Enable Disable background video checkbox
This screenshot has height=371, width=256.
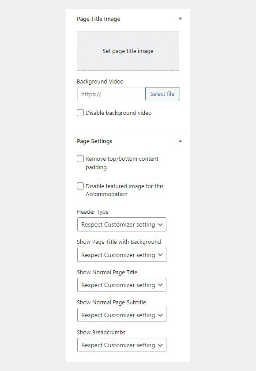click(80, 113)
